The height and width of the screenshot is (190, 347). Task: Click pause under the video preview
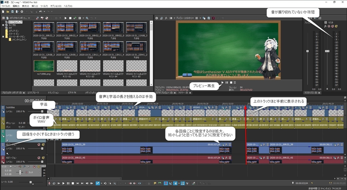[227, 83]
